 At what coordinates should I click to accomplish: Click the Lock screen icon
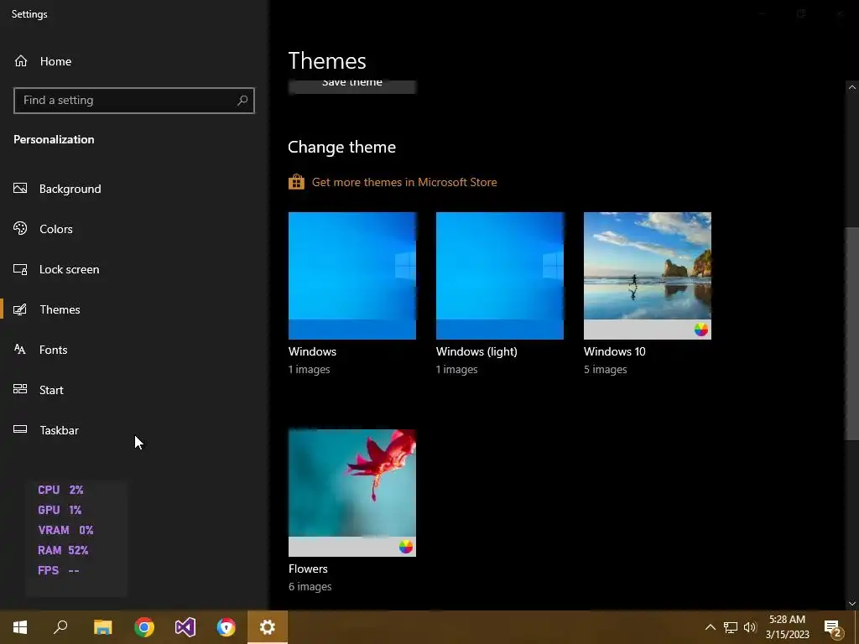click(x=20, y=269)
